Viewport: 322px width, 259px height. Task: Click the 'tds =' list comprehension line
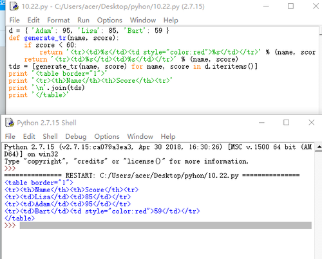(133, 66)
